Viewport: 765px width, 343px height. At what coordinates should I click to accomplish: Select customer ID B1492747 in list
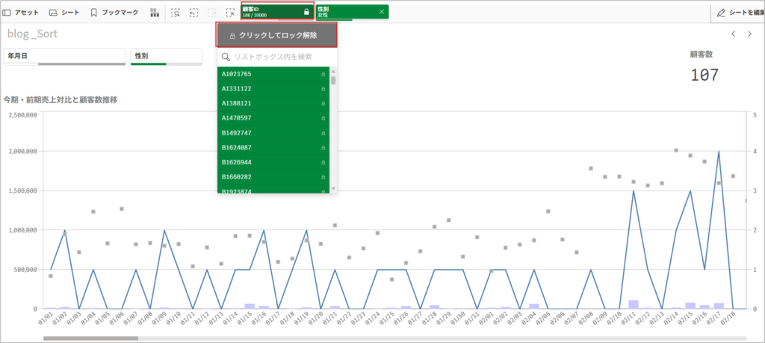(x=269, y=133)
